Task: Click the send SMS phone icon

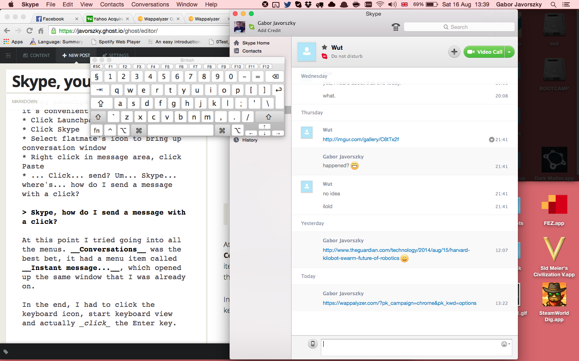Action: [313, 344]
